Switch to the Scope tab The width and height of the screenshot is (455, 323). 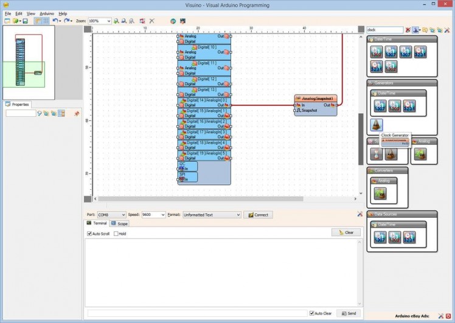click(x=119, y=224)
